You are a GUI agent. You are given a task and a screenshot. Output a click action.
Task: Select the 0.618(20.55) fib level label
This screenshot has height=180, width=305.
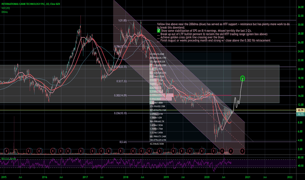[x=121, y=67]
